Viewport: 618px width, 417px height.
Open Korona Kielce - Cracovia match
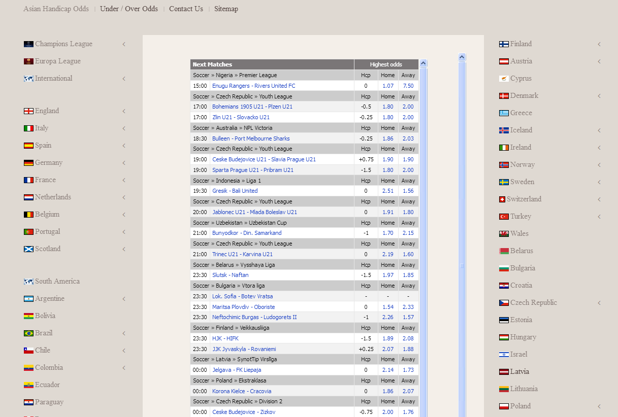coord(242,391)
